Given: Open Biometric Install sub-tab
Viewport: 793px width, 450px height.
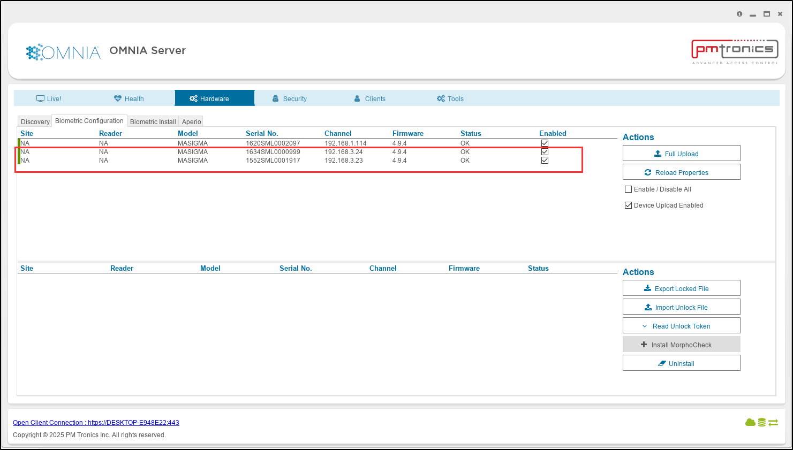Looking at the screenshot, I should (153, 121).
